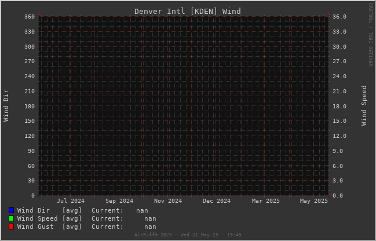This screenshot has height=241, width=376.
Task: Click the 300 value on left axis
Action: point(30,47)
